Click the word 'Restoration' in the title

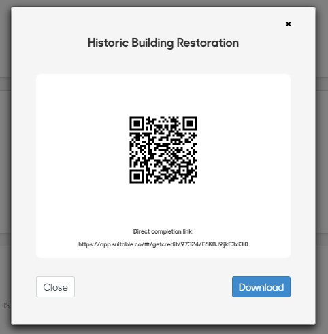(x=208, y=43)
